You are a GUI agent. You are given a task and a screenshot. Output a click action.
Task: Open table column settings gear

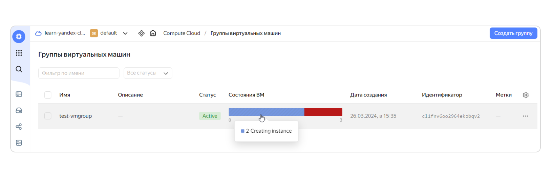tap(526, 95)
